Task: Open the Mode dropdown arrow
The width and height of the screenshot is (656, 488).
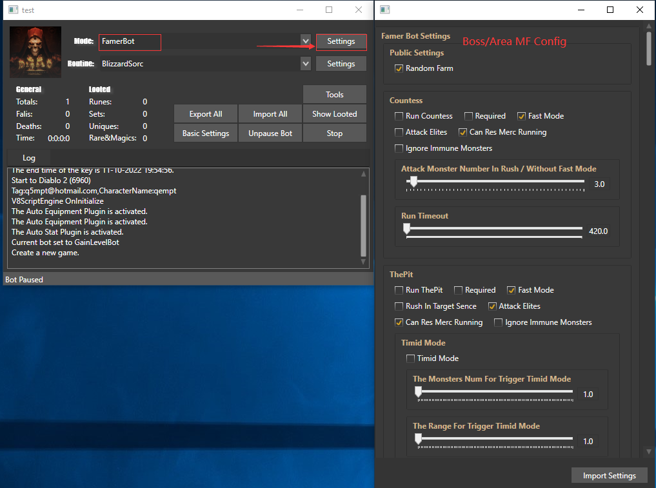Action: click(x=306, y=41)
